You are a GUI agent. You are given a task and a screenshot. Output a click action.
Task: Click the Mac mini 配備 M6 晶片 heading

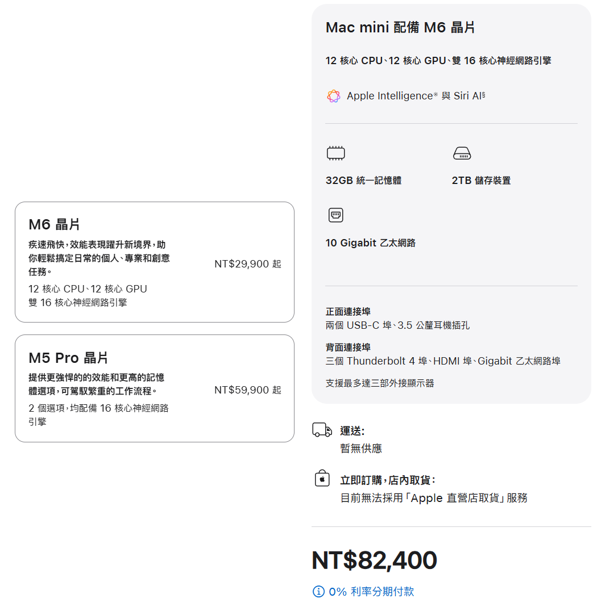(x=400, y=27)
